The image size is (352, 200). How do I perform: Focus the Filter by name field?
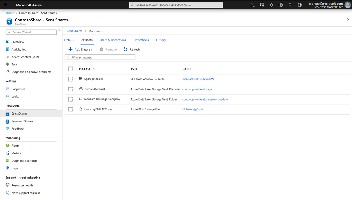pos(100,57)
